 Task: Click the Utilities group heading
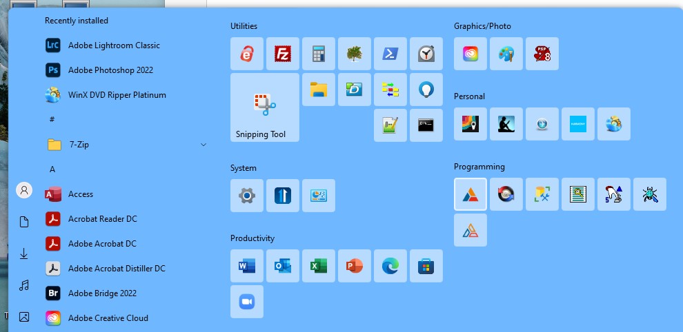tap(244, 26)
